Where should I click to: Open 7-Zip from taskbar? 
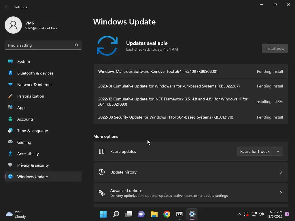pyautogui.click(x=179, y=214)
